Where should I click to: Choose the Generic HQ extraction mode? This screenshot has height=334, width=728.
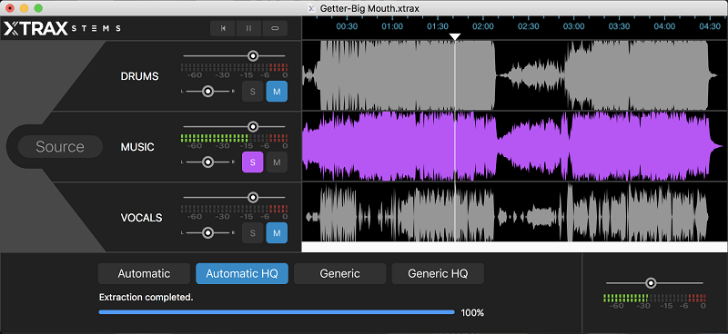[x=438, y=274]
